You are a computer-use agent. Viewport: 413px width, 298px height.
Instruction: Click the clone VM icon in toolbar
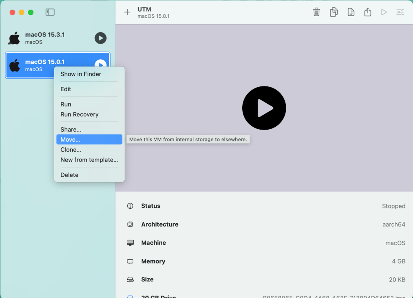(334, 12)
